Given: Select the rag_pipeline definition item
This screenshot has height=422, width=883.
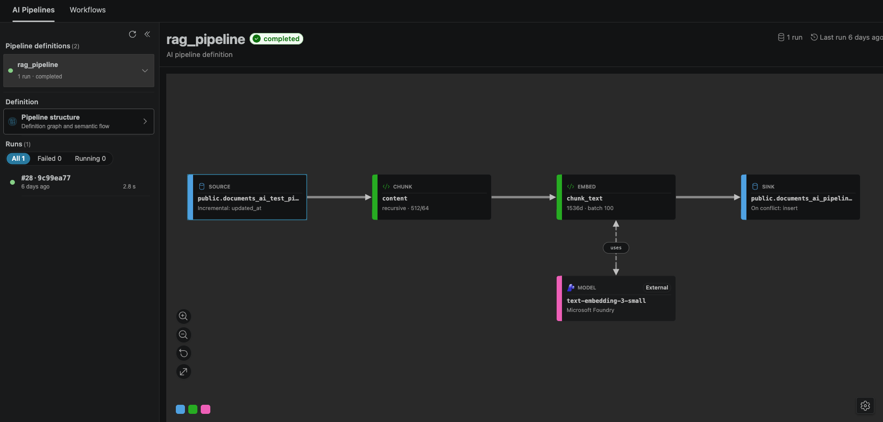Looking at the screenshot, I should tap(79, 70).
